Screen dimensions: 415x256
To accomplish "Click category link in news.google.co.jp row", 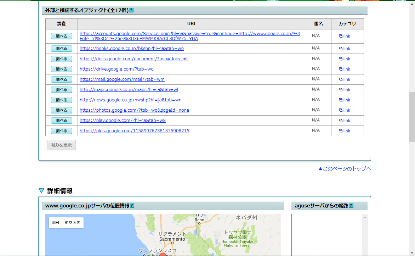I will [x=345, y=100].
